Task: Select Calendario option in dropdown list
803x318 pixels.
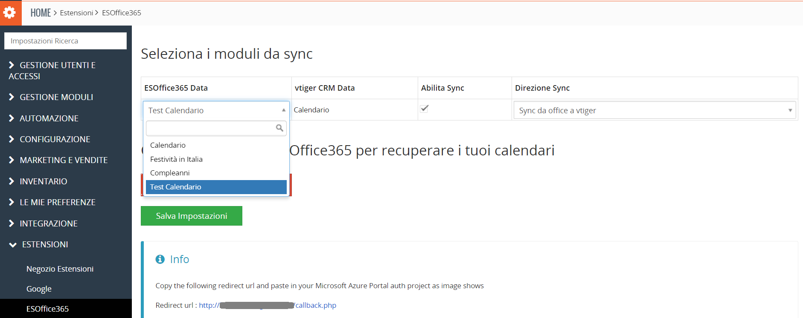Action: (x=216, y=145)
